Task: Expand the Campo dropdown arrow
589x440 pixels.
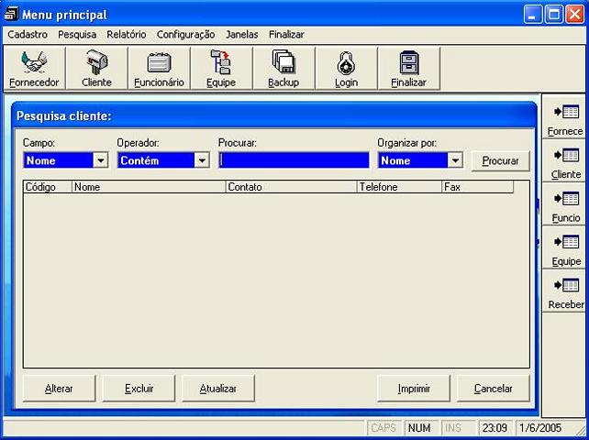Action: pos(101,160)
